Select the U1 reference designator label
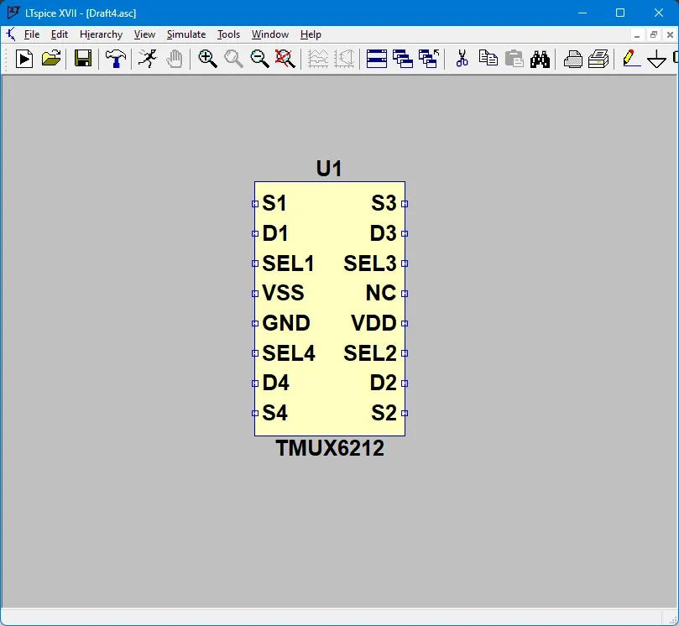 (329, 169)
